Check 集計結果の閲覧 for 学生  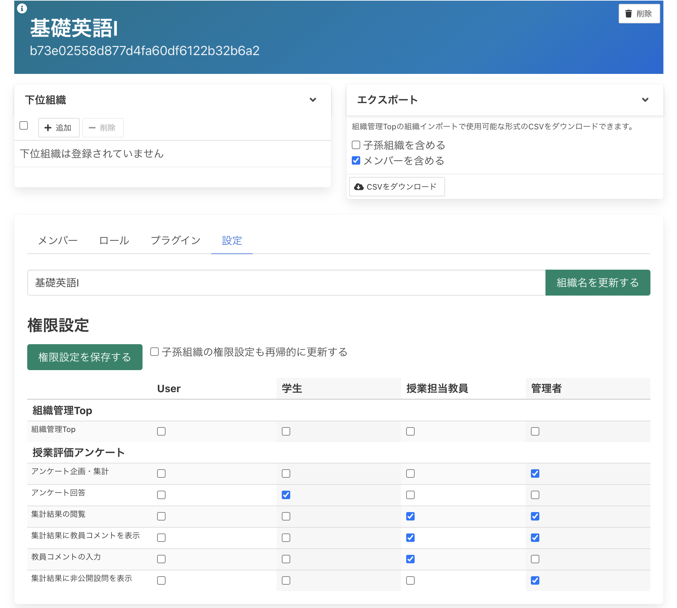286,516
